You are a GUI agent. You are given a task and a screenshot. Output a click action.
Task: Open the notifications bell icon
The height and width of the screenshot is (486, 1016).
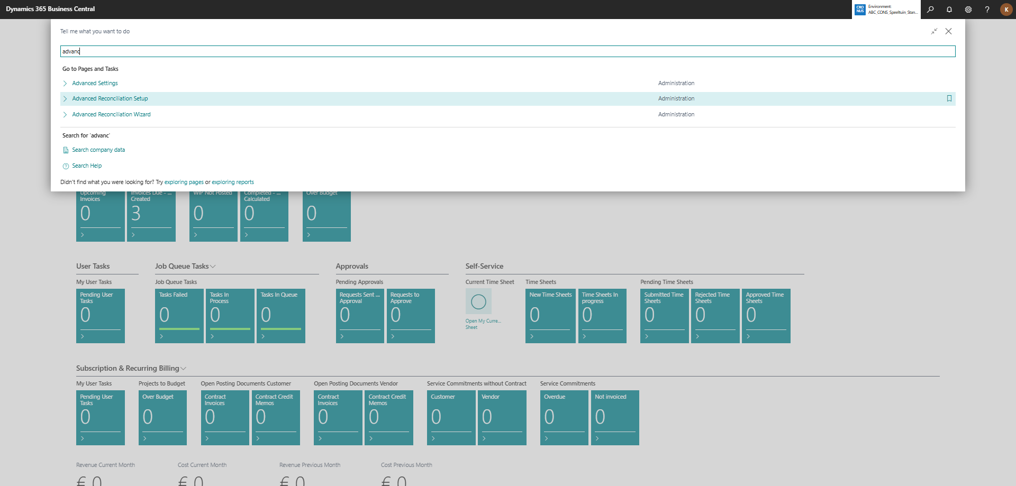(x=949, y=10)
